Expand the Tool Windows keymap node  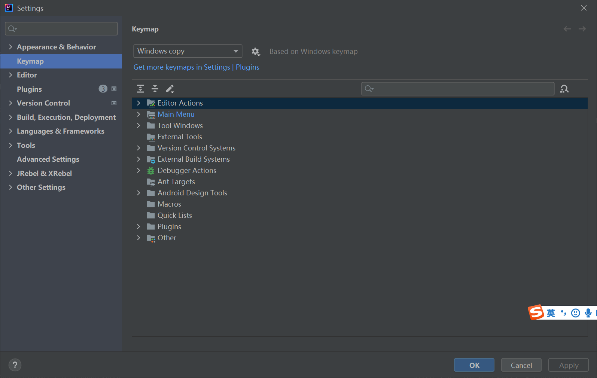tap(138, 125)
